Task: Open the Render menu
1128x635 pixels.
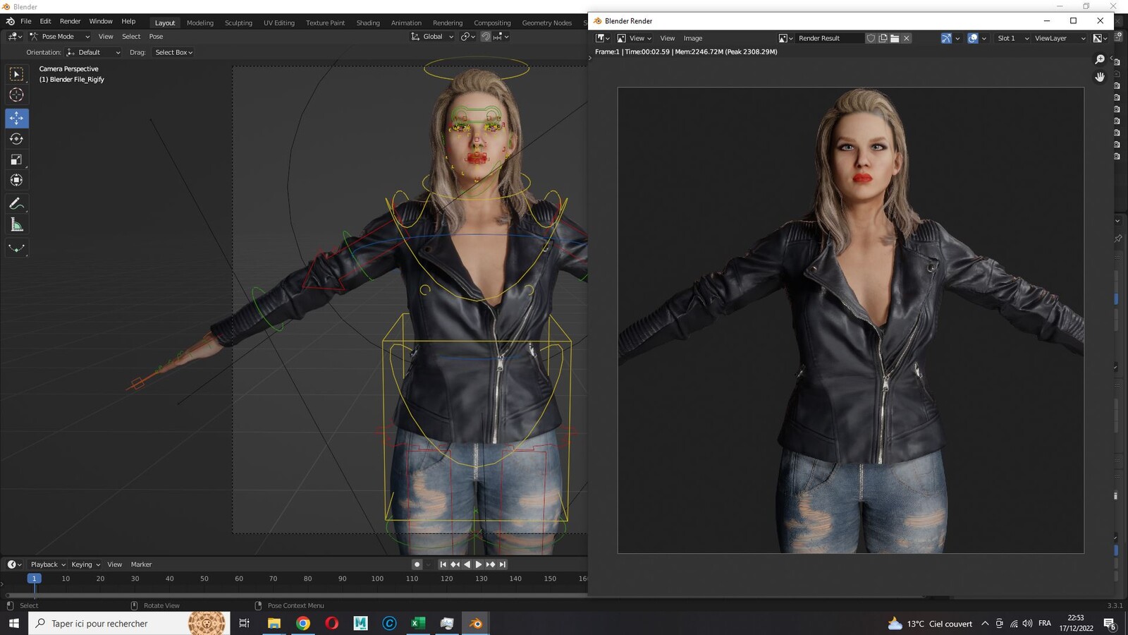Action: pos(70,21)
